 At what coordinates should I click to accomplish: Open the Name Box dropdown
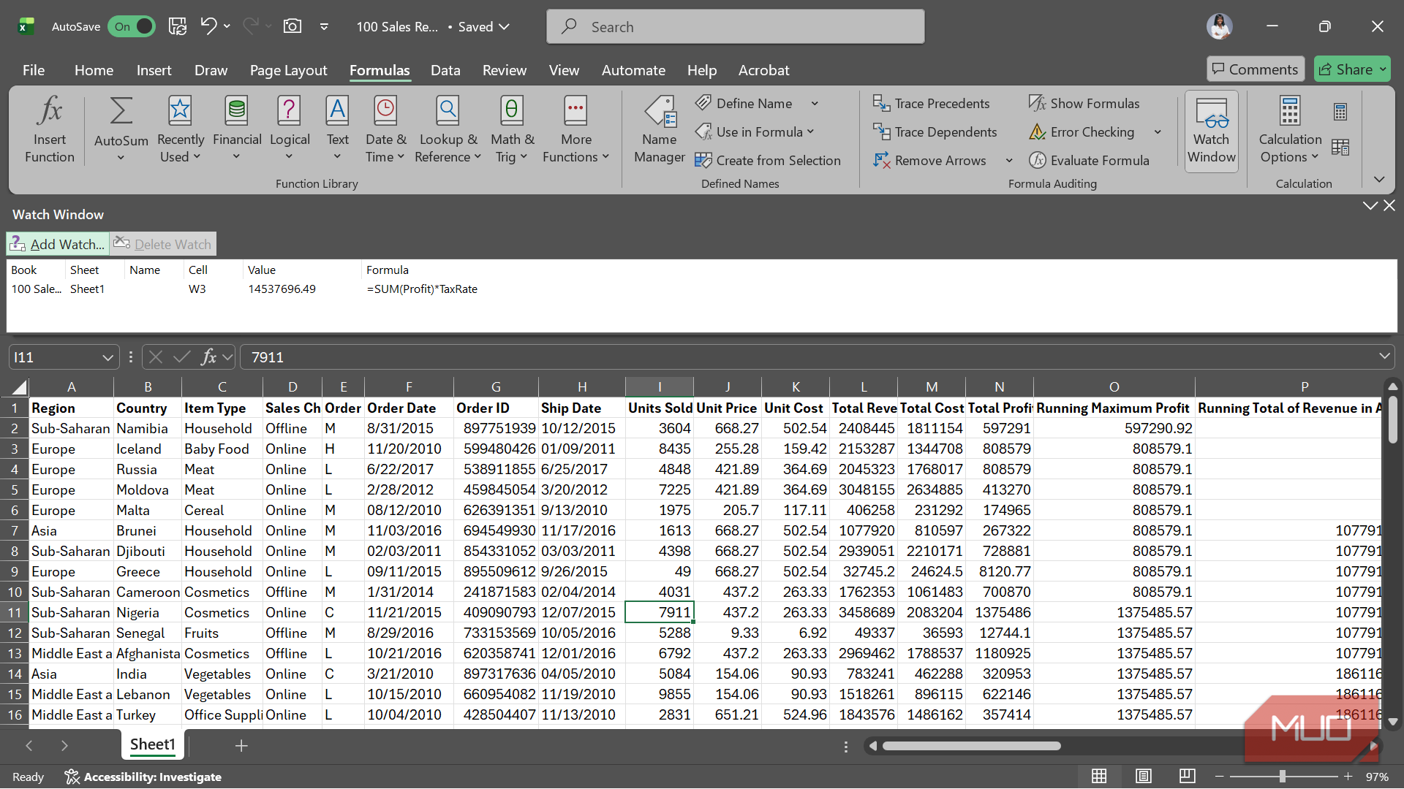click(107, 357)
